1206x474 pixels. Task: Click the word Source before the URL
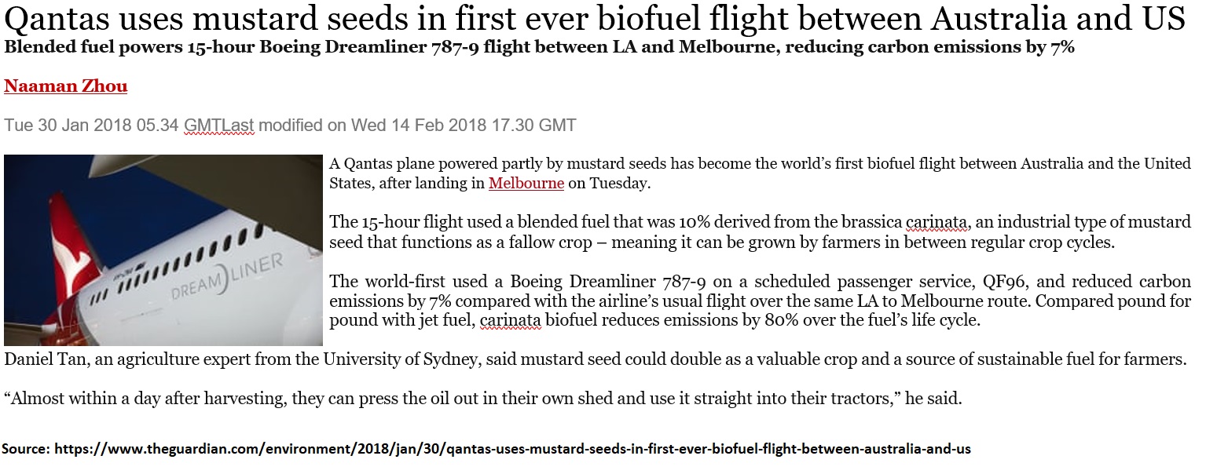(24, 450)
